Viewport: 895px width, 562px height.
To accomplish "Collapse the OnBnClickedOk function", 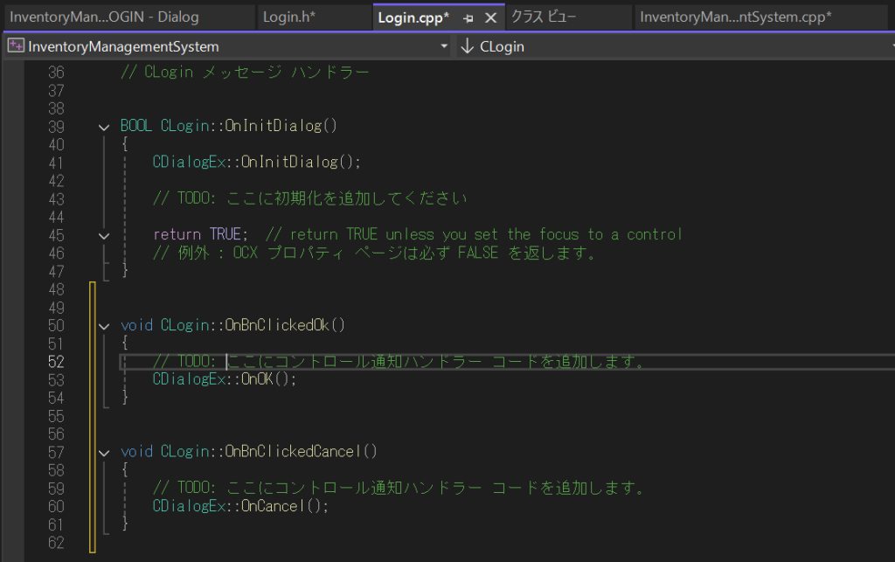I will (105, 326).
